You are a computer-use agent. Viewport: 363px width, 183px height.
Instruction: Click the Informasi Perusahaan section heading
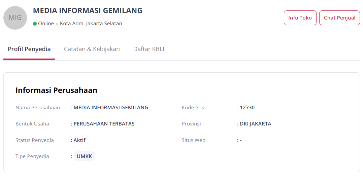[56, 90]
